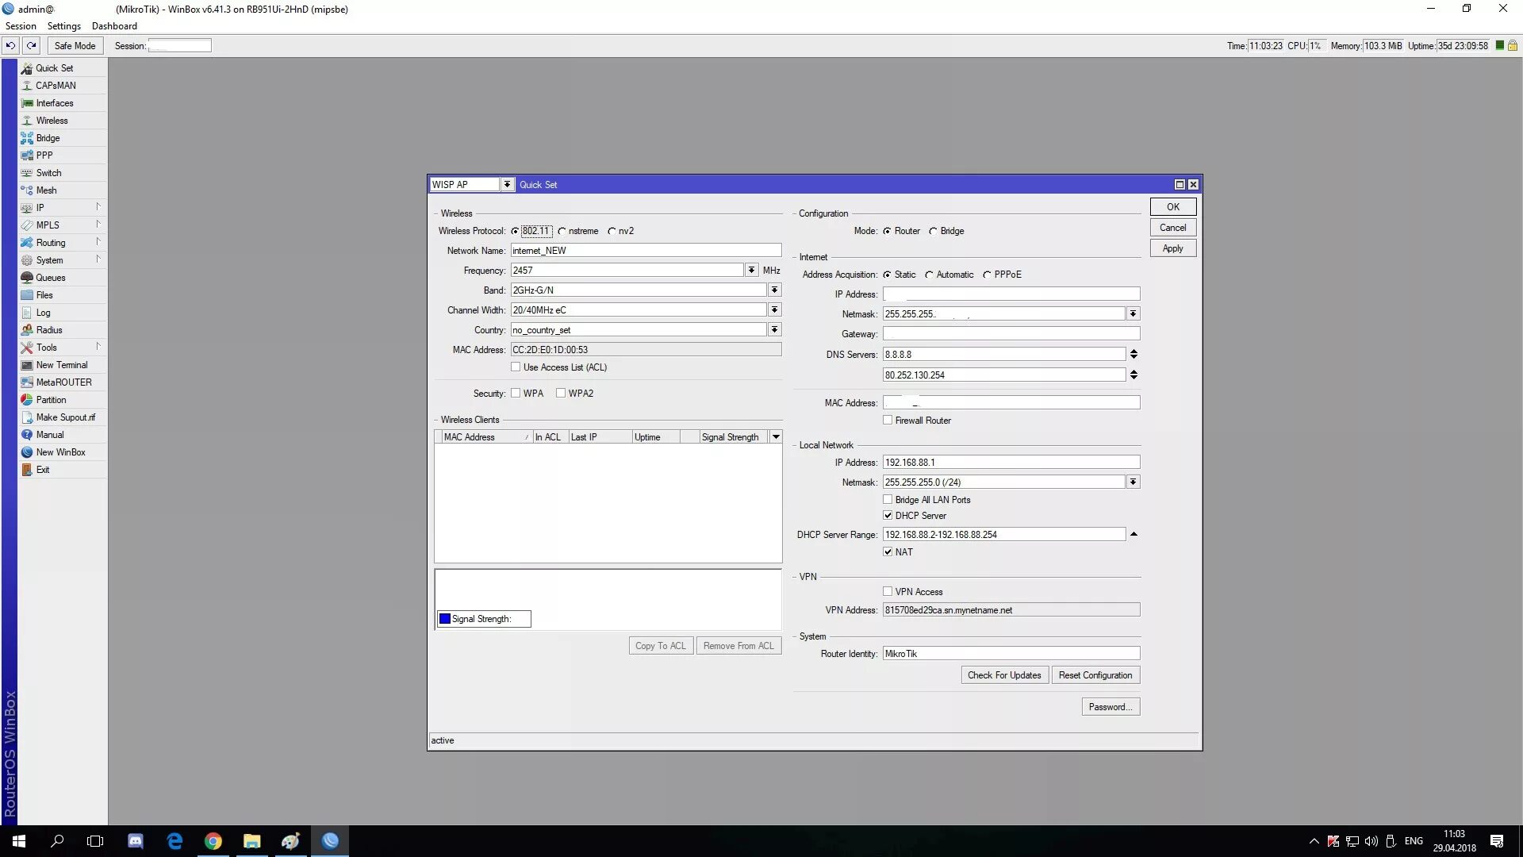Open New Terminal in sidebar

click(x=61, y=365)
